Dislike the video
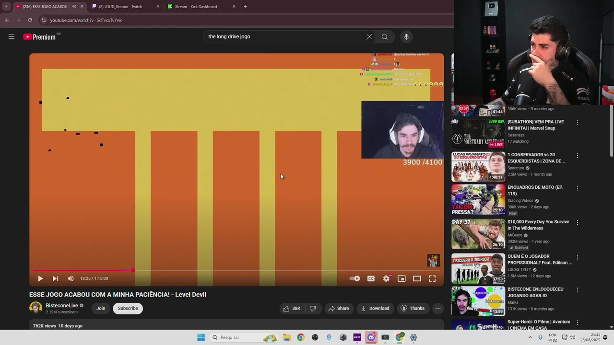Image resolution: width=614 pixels, height=345 pixels. coord(313,309)
